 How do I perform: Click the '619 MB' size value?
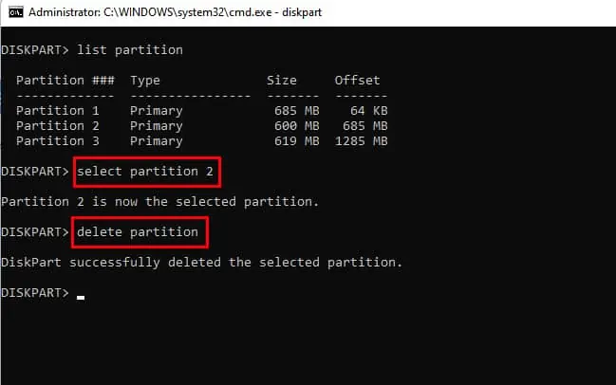click(x=296, y=141)
